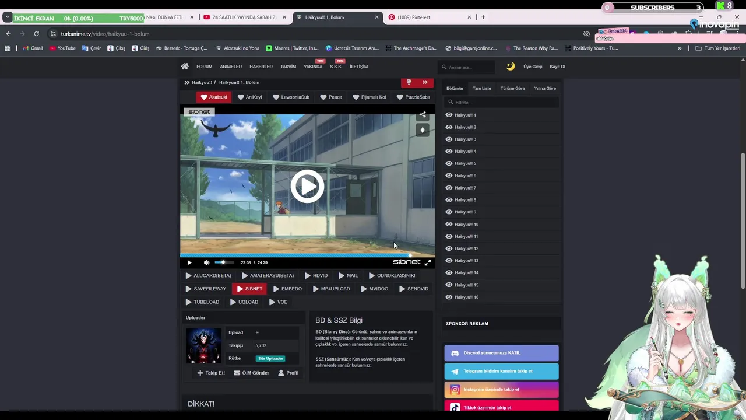
Task: Open the Yılına Göre tab
Action: tap(545, 88)
